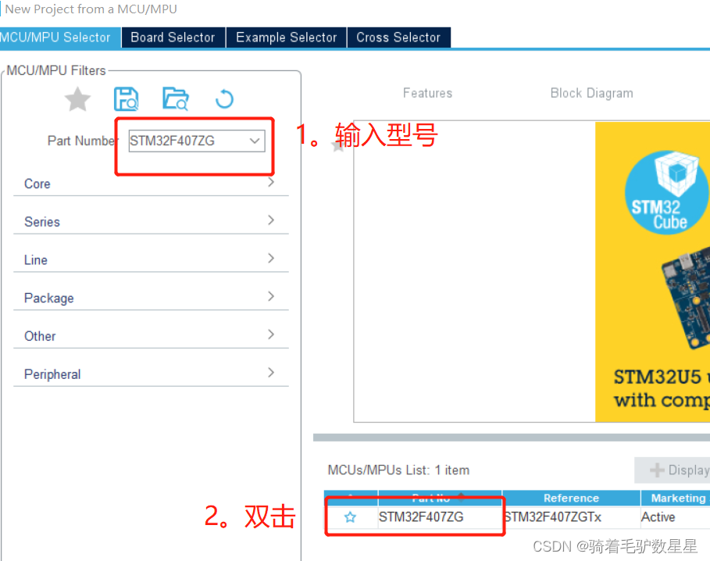This screenshot has height=561, width=710.
Task: Show favorite MCUs star filter
Action: (77, 98)
